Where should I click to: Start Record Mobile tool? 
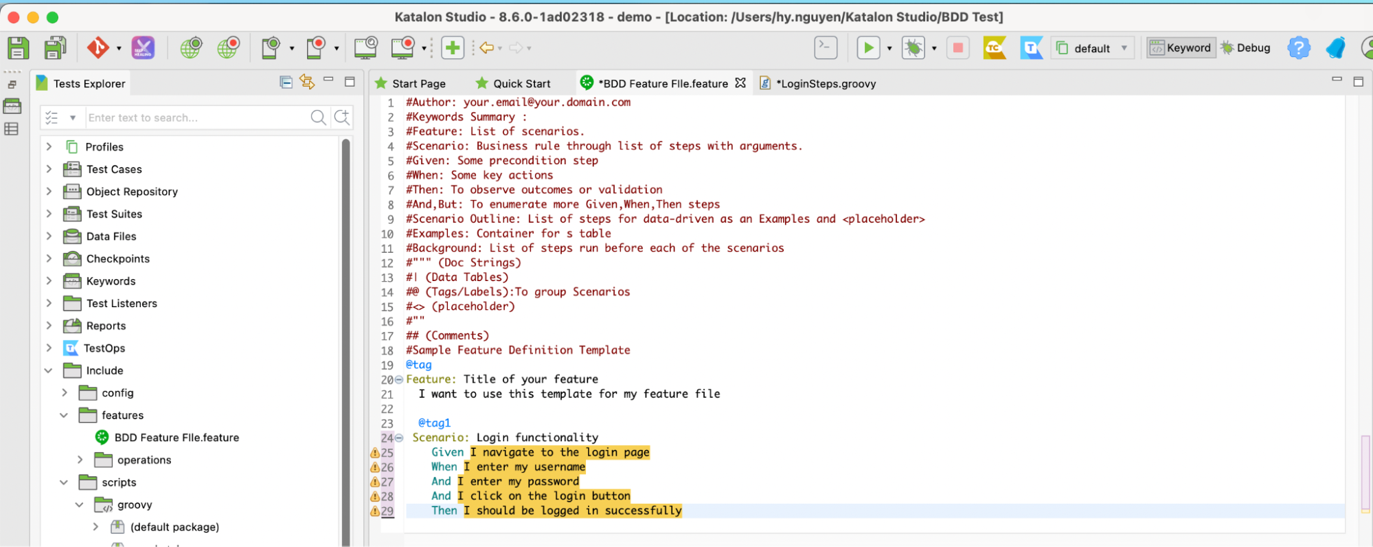coord(316,48)
